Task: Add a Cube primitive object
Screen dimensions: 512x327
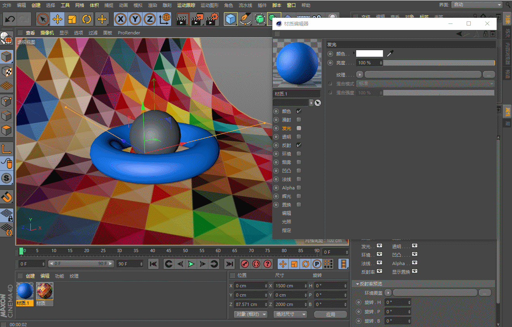Action: click(231, 19)
